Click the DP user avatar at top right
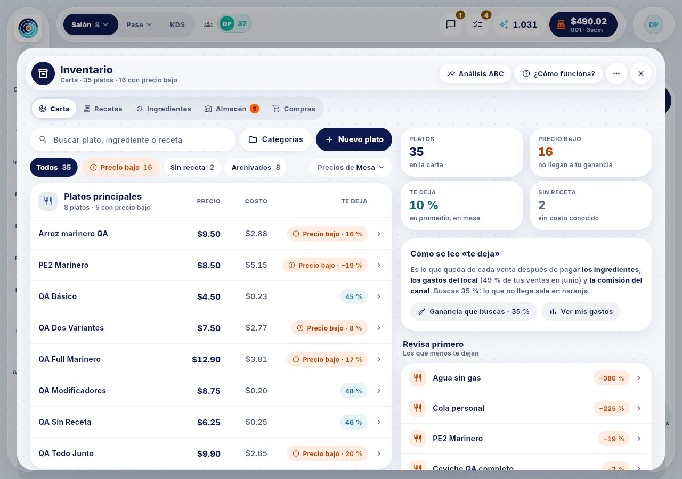The width and height of the screenshot is (682, 479). 654,24
